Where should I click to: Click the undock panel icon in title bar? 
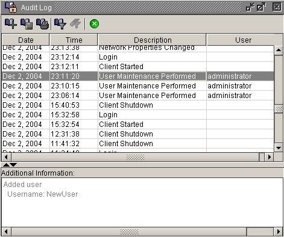click(261, 7)
